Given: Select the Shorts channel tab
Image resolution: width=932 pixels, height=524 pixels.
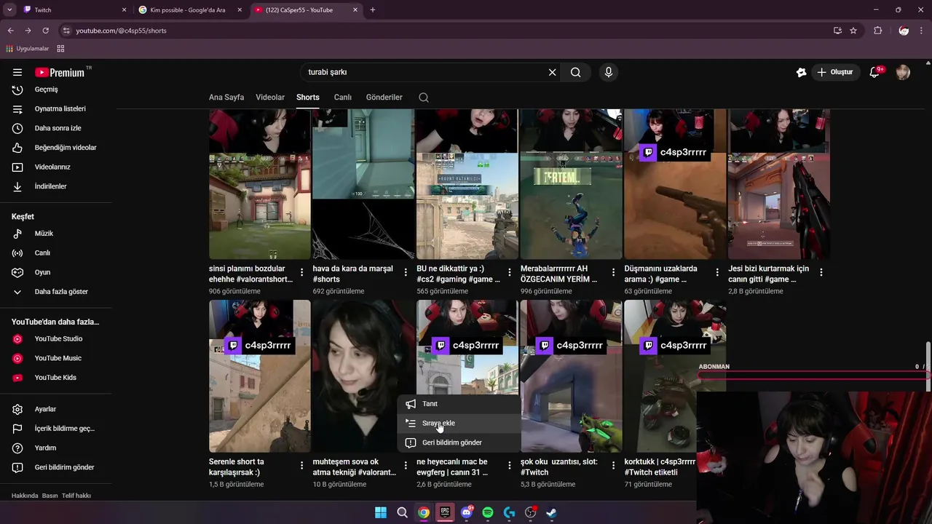Looking at the screenshot, I should click(308, 98).
